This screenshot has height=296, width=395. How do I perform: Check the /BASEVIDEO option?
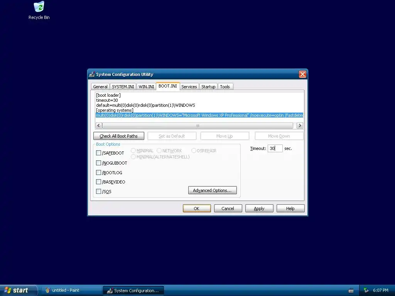(x=98, y=182)
